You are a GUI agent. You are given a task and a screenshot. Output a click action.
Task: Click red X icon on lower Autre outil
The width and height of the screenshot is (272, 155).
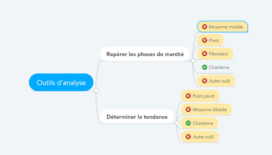[188, 137]
